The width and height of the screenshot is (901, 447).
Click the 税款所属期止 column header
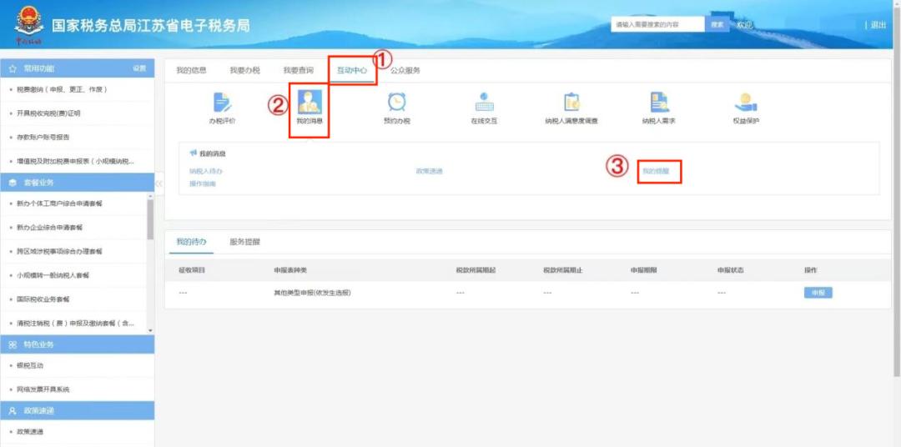click(563, 270)
